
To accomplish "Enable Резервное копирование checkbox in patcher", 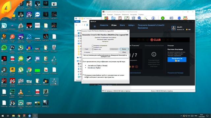I will (92, 46).
